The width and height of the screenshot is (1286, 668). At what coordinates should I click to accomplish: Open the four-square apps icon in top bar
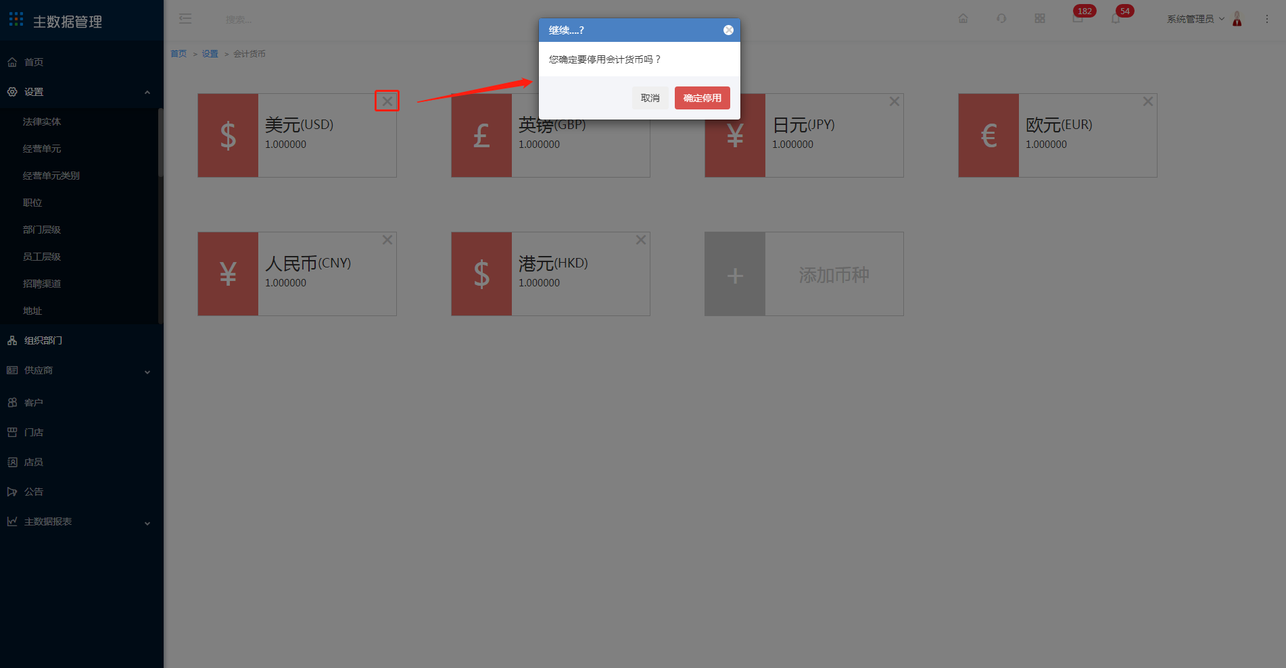(1040, 18)
